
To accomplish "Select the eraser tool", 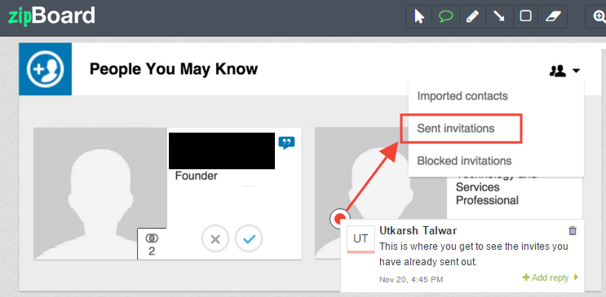I will point(553,16).
